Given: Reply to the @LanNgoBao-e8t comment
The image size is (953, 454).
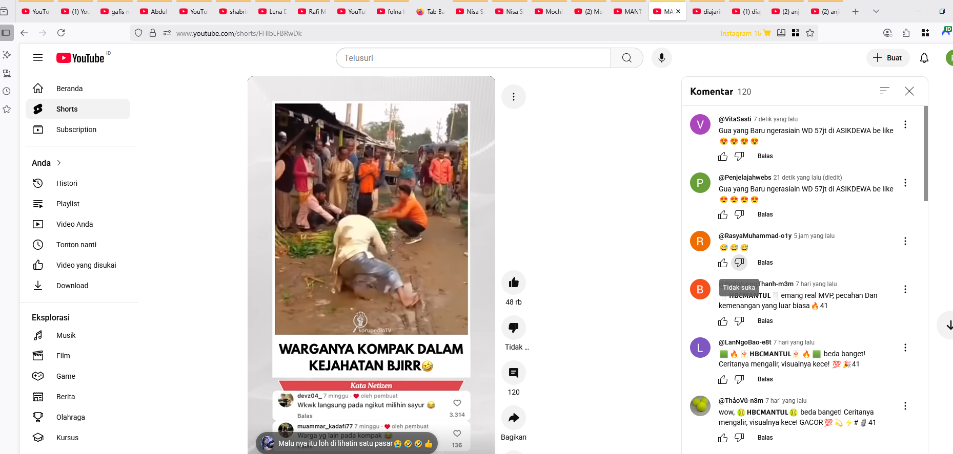Looking at the screenshot, I should click(765, 379).
